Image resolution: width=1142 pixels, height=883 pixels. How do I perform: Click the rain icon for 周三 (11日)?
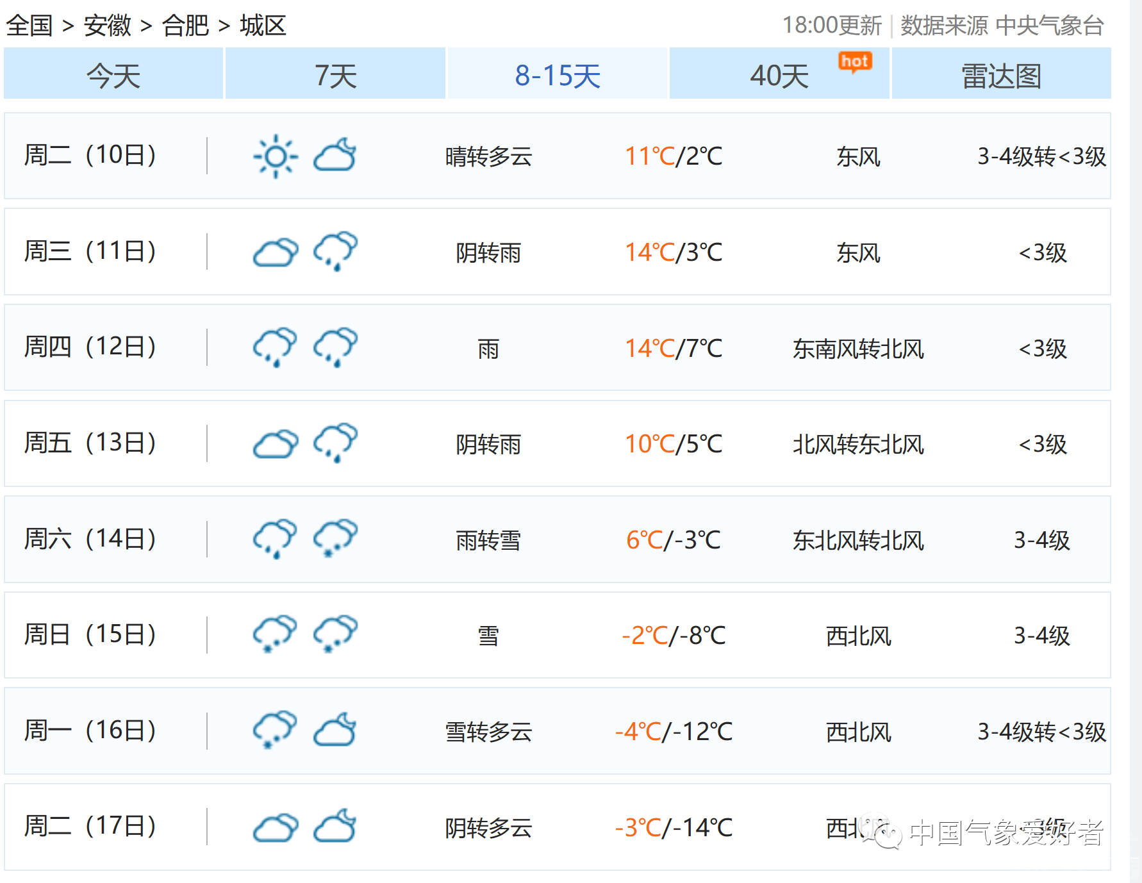(x=335, y=252)
